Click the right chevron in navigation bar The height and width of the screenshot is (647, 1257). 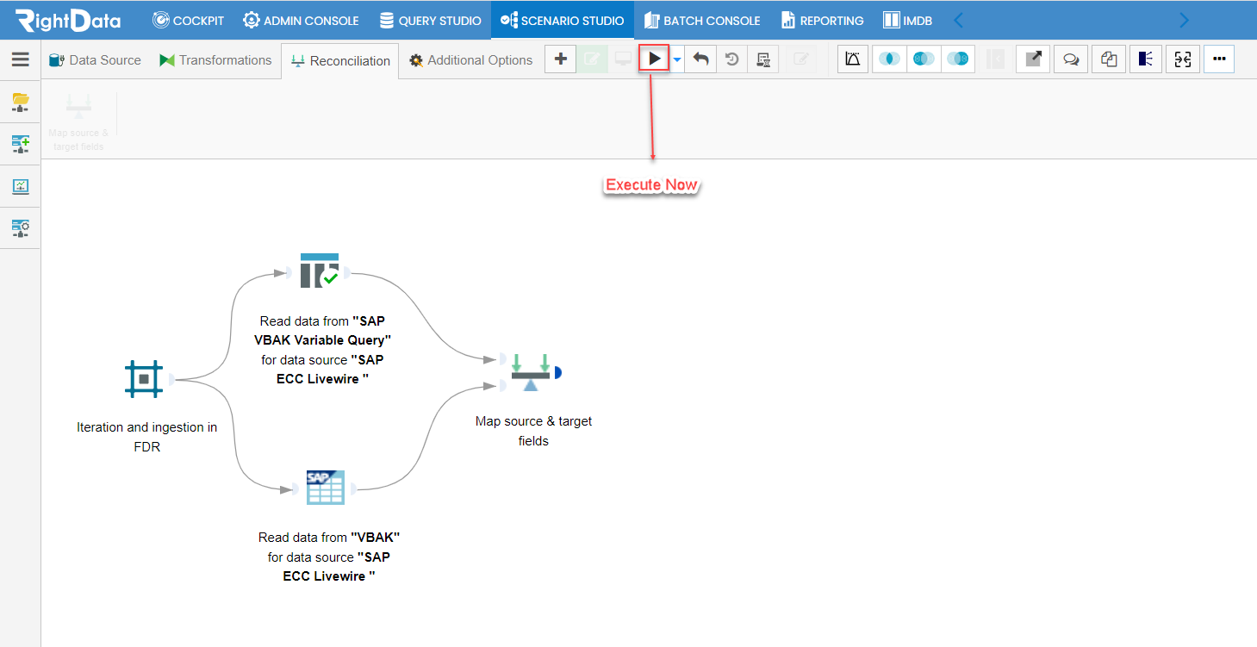pyautogui.click(x=1185, y=20)
